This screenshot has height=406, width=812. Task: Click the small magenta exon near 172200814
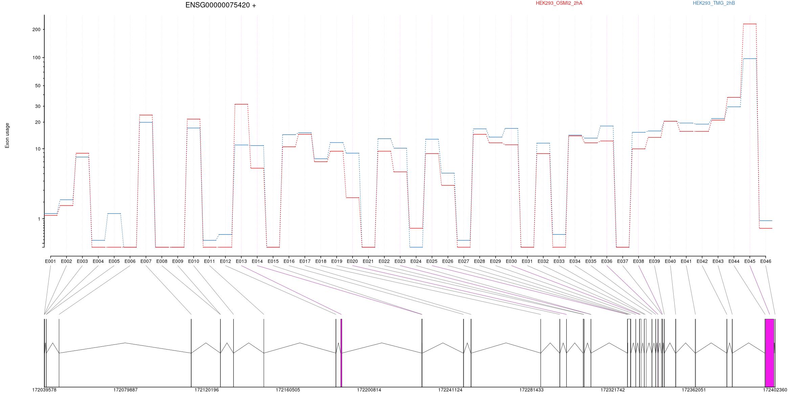[x=341, y=353]
